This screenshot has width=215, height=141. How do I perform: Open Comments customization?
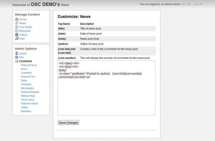pos(26,73)
